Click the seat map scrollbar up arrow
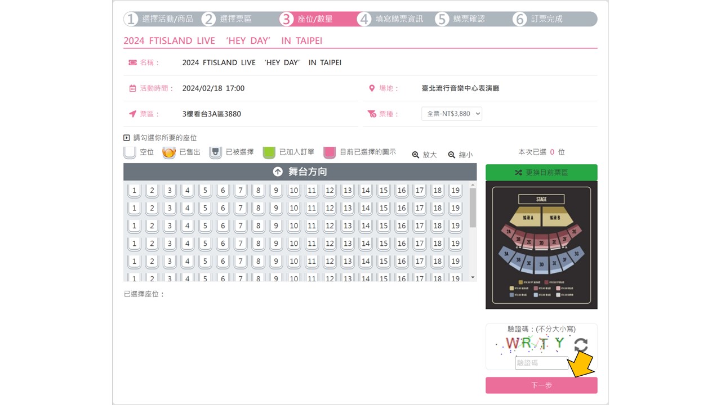721x405 pixels. coord(473,184)
